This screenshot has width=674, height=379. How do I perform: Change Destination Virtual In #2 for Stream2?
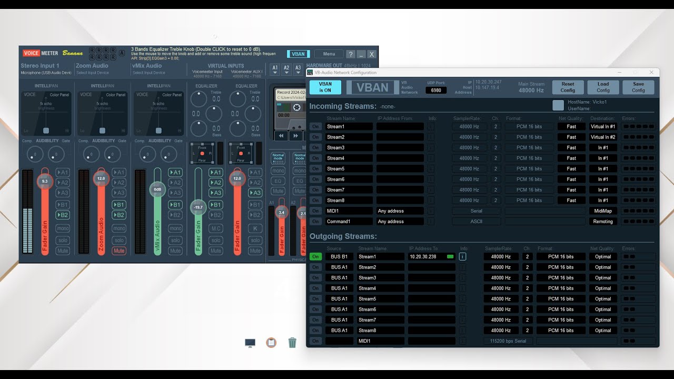[x=603, y=137]
